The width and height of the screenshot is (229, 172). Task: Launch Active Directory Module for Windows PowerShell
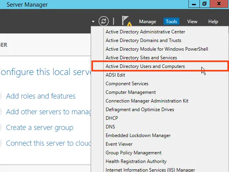tap(157, 49)
